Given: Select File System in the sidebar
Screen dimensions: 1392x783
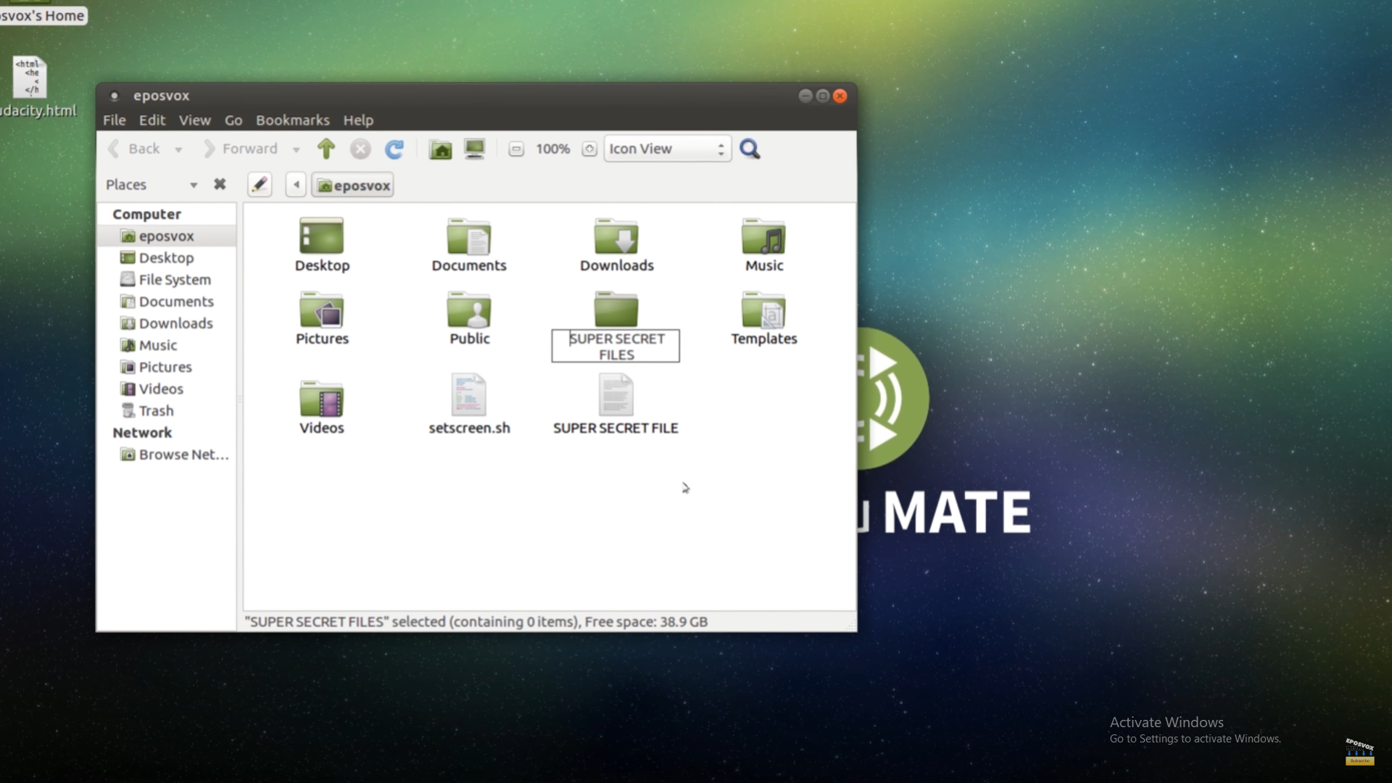Looking at the screenshot, I should pos(167,280).
